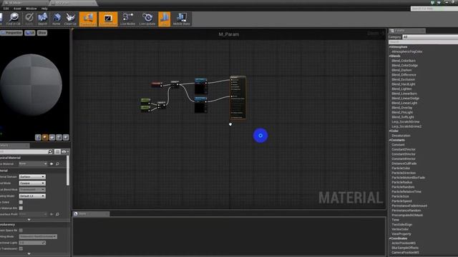Screen dimensions: 458x257
Task: Open the Material Domain dropdown showing Surface
Action: tap(32, 177)
